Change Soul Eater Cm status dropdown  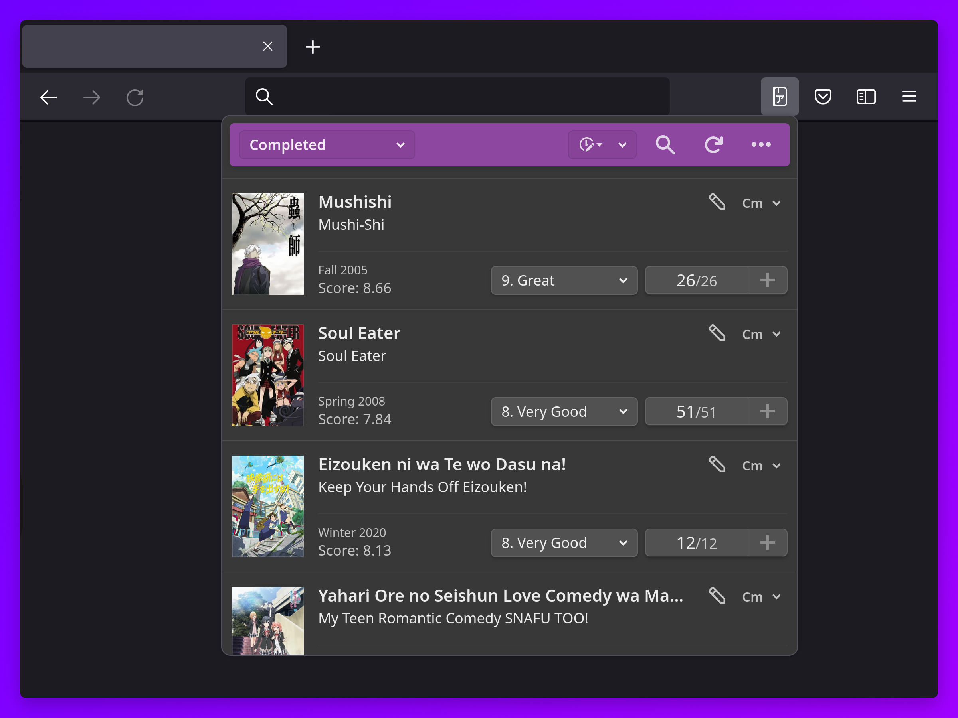[761, 334]
